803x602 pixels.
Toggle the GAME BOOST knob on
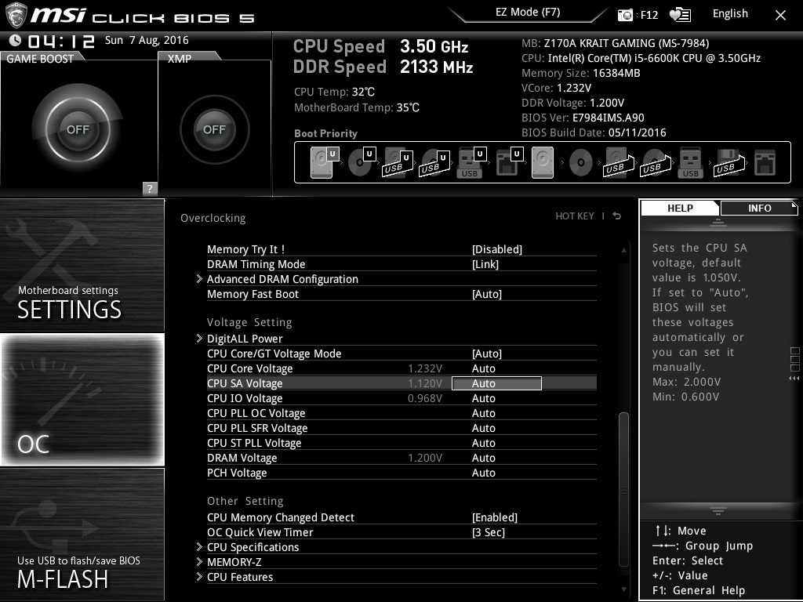click(78, 129)
